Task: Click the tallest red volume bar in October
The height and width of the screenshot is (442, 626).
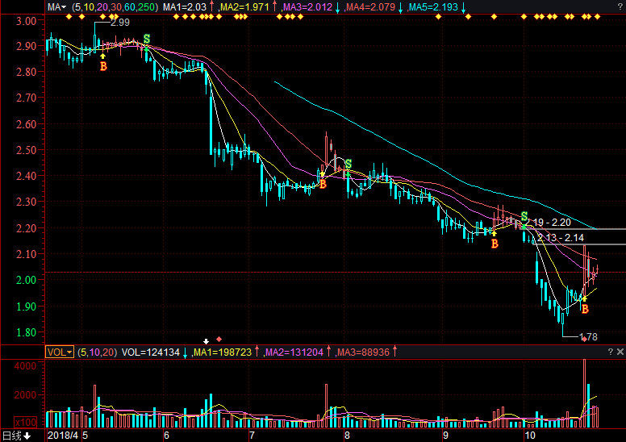Action: (585, 394)
